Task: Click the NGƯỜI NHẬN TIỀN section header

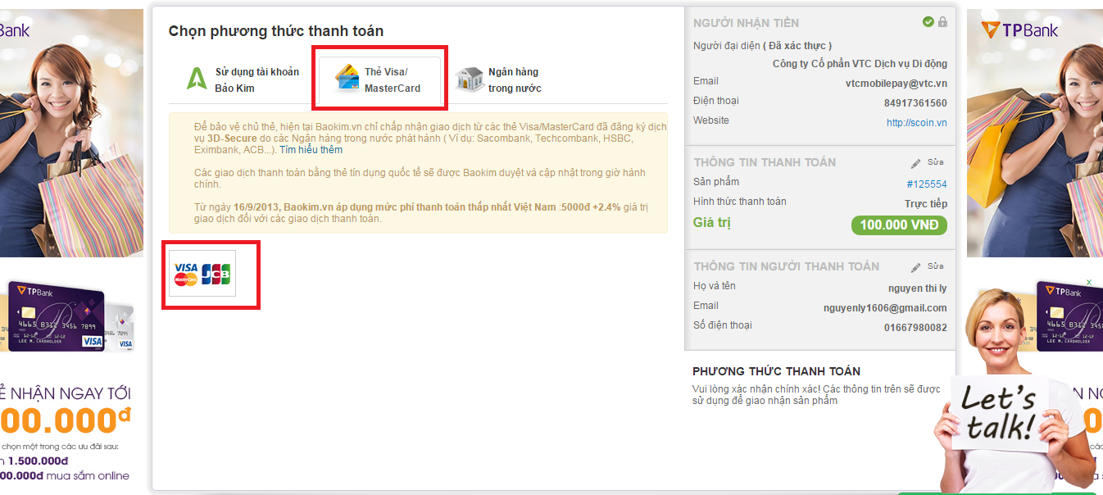Action: tap(746, 23)
